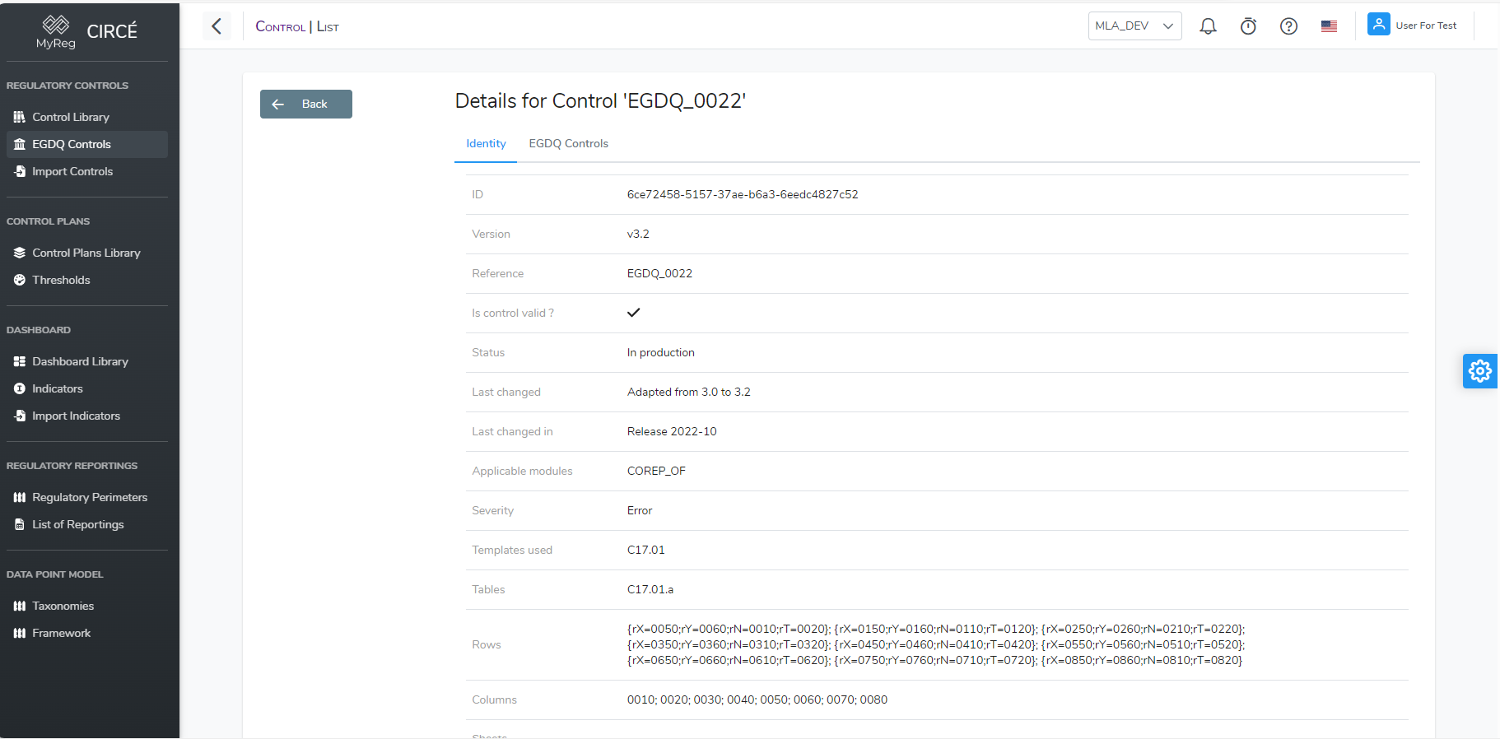1500x739 pixels.
Task: Click the Is control valid checkmark
Action: [x=633, y=313]
